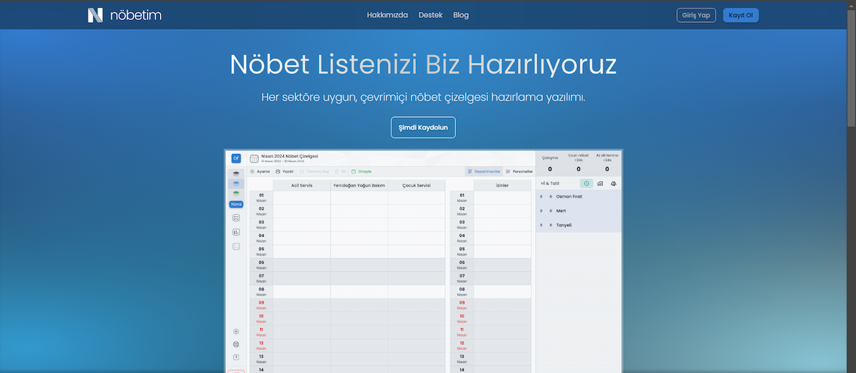Viewport: 856px width, 373px height.
Task: Click the Sil delete toolbar item
Action: tap(340, 172)
